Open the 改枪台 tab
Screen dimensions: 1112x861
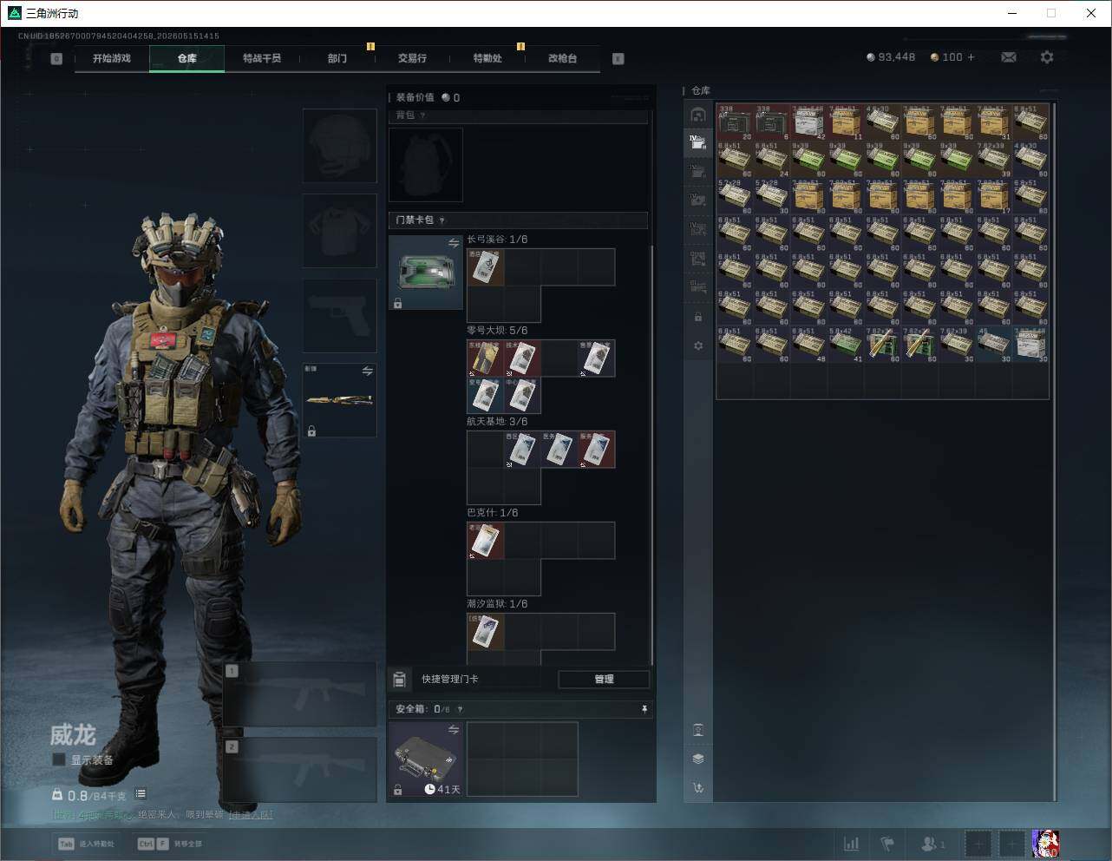(x=562, y=58)
